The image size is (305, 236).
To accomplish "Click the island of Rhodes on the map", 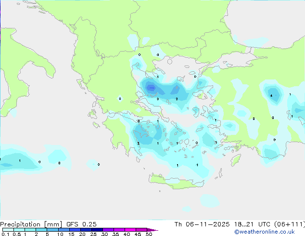I will [236, 160].
